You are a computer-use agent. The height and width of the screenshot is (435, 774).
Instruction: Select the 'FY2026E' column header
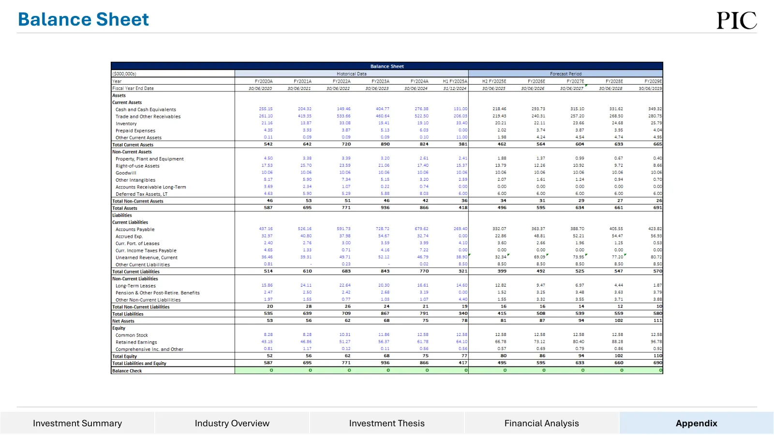536,81
